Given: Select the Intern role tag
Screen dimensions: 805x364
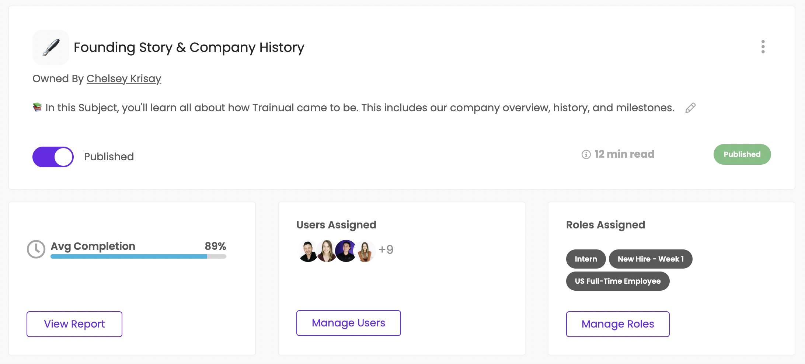Looking at the screenshot, I should (586, 259).
